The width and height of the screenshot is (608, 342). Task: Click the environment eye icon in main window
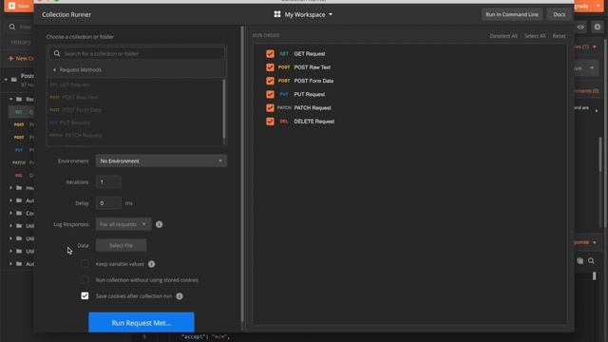580,28
